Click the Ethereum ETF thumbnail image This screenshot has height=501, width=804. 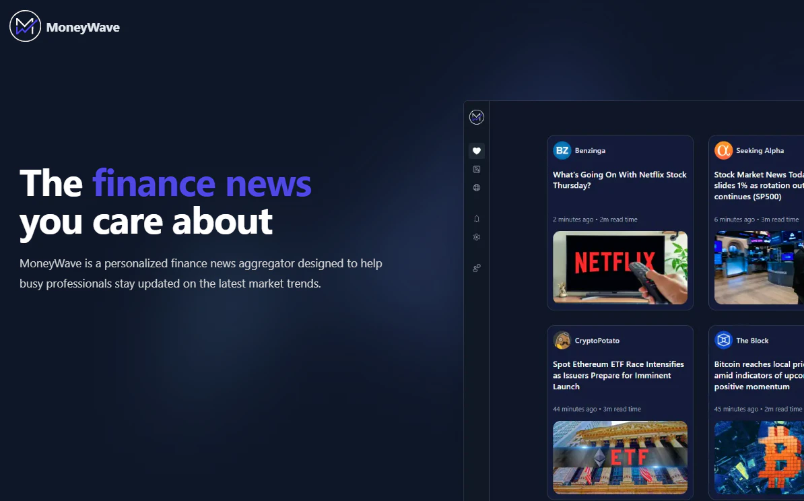click(x=620, y=457)
